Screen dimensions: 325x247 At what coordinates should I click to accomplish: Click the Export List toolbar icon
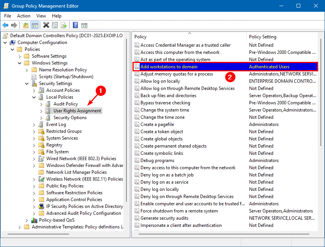(64, 25)
